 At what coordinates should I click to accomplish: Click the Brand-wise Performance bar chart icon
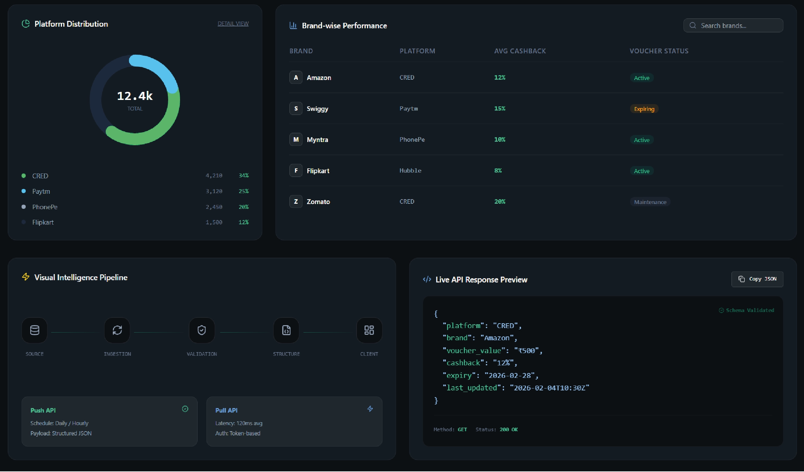293,25
